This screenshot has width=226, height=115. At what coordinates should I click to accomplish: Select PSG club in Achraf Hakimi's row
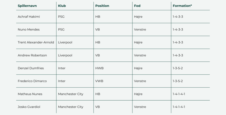click(x=61, y=17)
